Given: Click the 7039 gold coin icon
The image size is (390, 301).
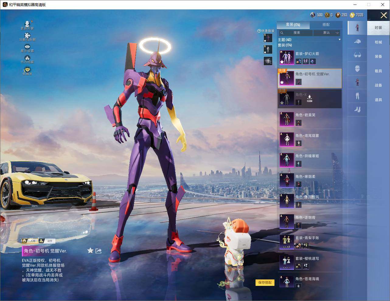Looking at the screenshot, I should [352, 15].
